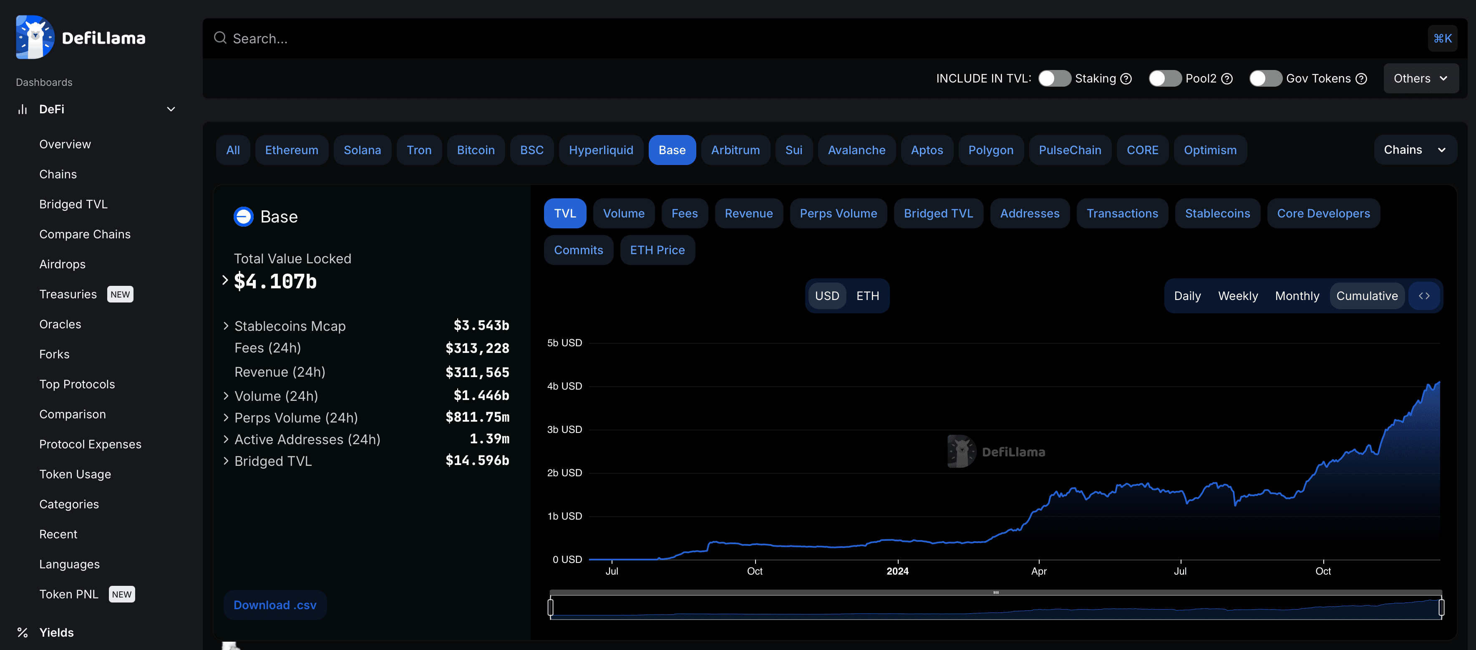Click the Pool2 help question-mark icon

pos(1227,78)
